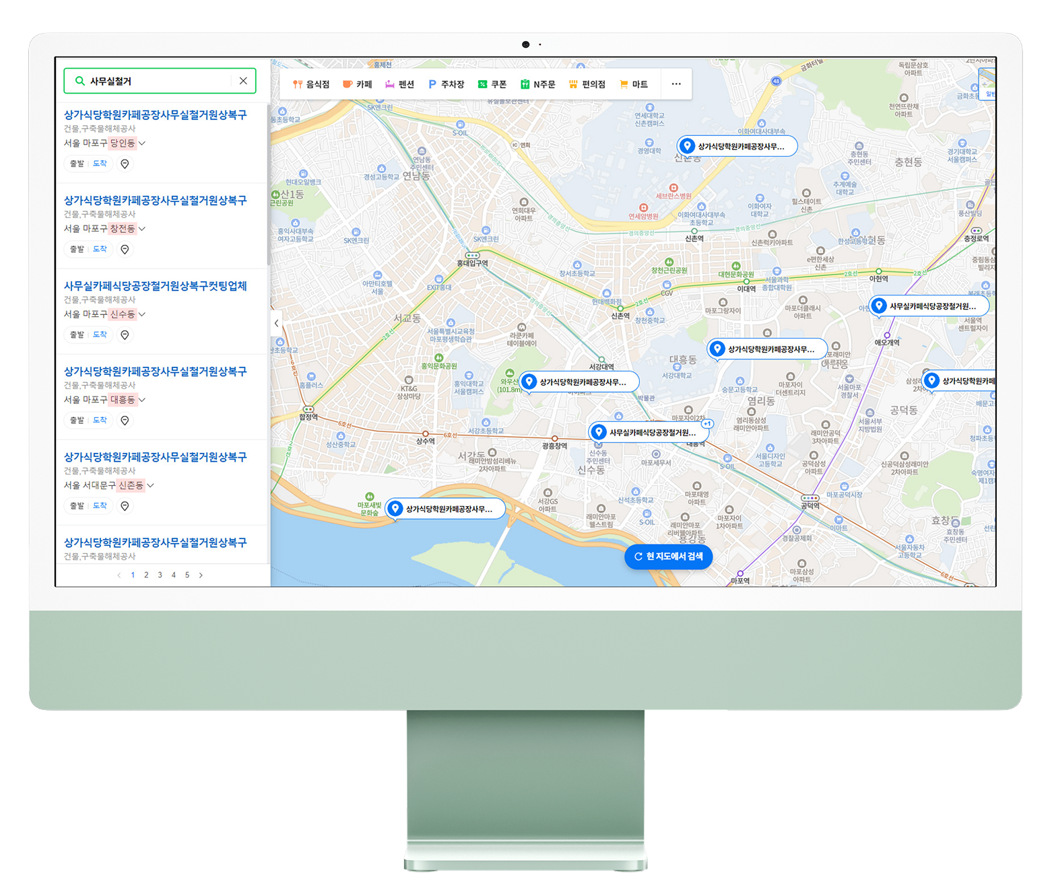Click map marker below 서강대역
Image resolution: width=1052 pixels, height=883 pixels.
coord(579,382)
